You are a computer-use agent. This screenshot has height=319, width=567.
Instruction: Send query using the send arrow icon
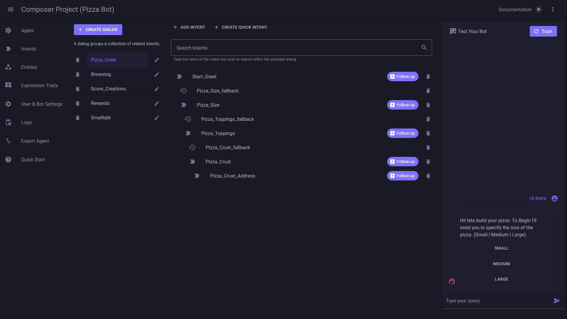coord(556,301)
